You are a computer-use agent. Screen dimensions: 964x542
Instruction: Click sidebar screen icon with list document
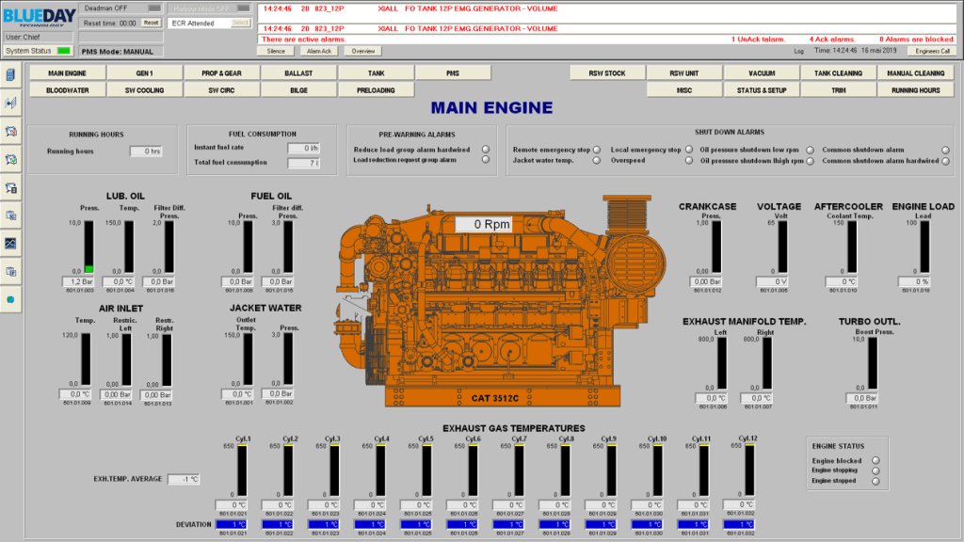tap(10, 187)
